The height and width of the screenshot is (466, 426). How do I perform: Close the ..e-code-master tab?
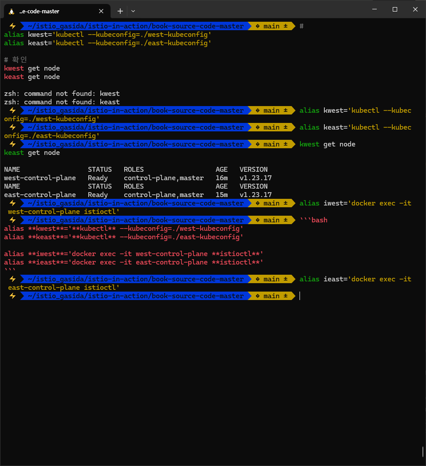click(x=101, y=11)
